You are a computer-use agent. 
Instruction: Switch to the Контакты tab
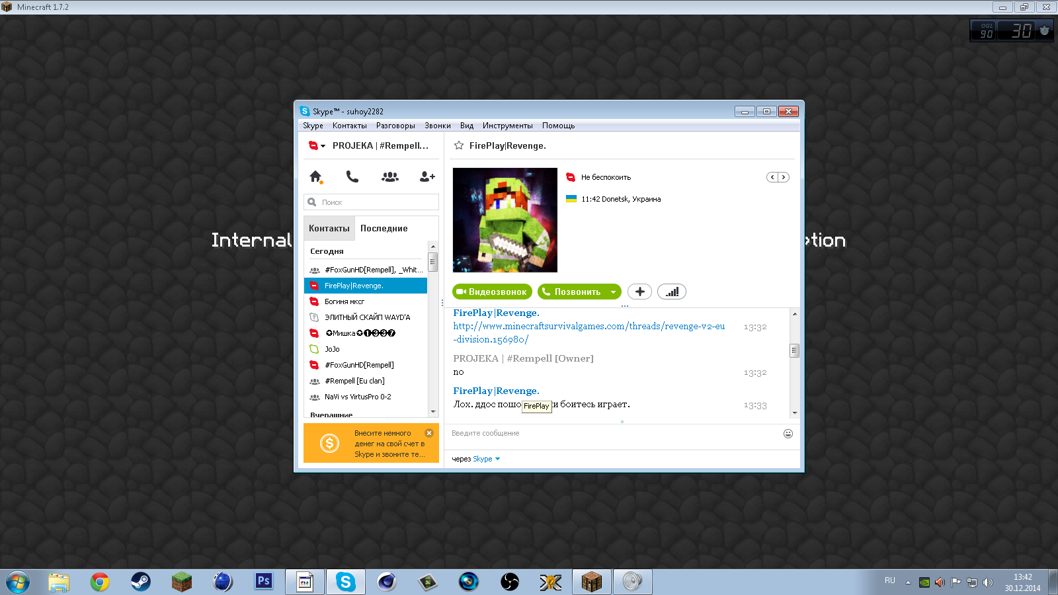329,228
